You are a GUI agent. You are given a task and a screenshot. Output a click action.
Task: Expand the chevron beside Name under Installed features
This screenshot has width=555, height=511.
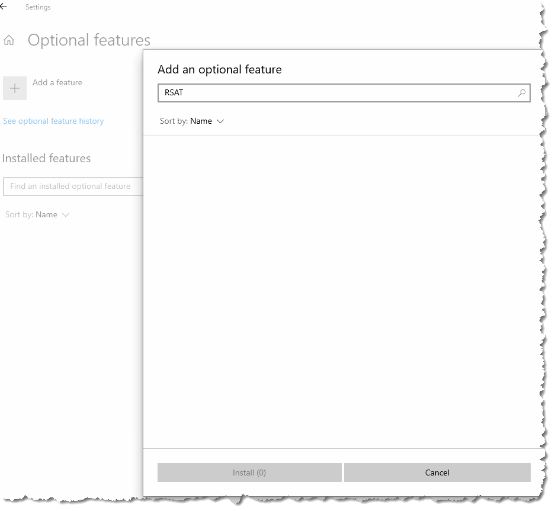click(x=66, y=215)
